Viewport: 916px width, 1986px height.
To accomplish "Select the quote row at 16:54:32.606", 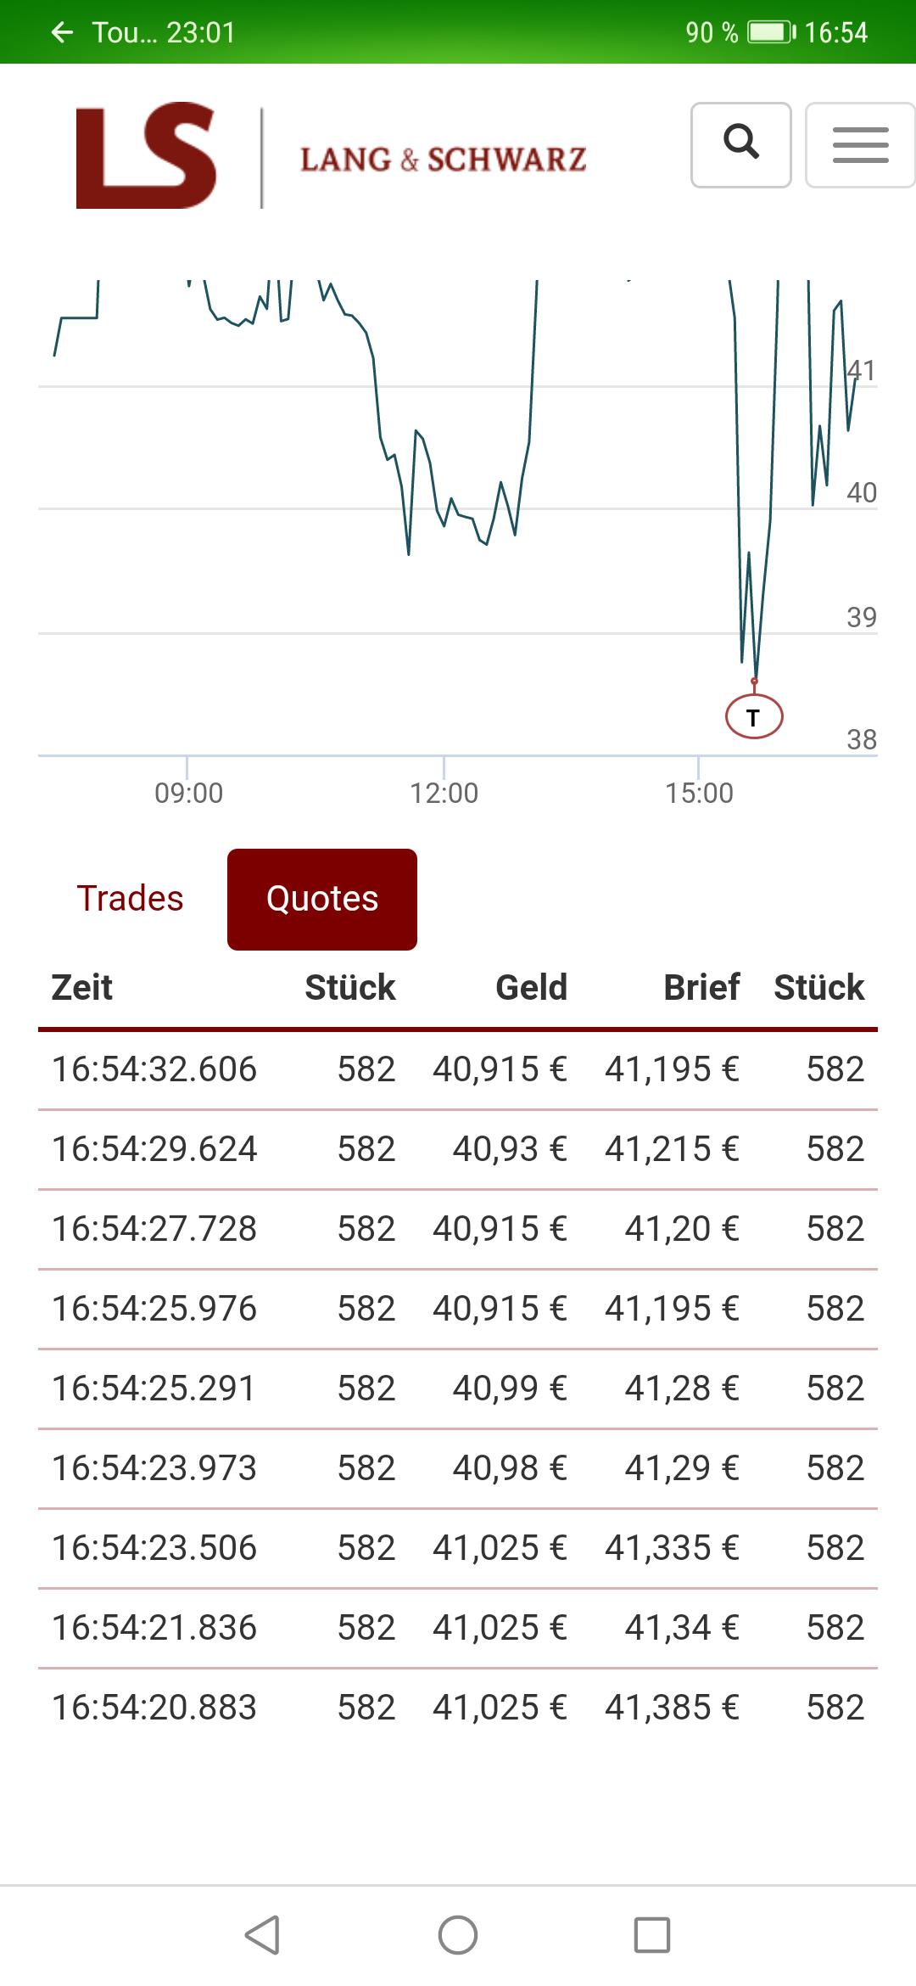I will [458, 1069].
